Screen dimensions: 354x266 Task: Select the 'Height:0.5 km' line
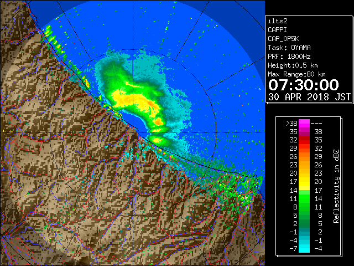coord(293,65)
